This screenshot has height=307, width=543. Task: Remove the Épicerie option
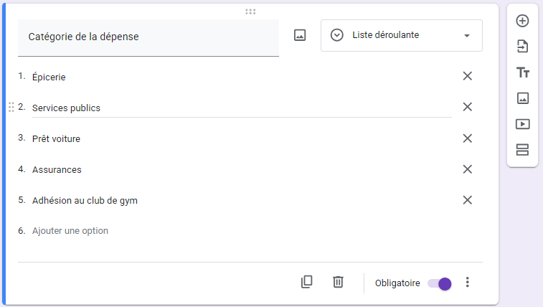click(467, 76)
